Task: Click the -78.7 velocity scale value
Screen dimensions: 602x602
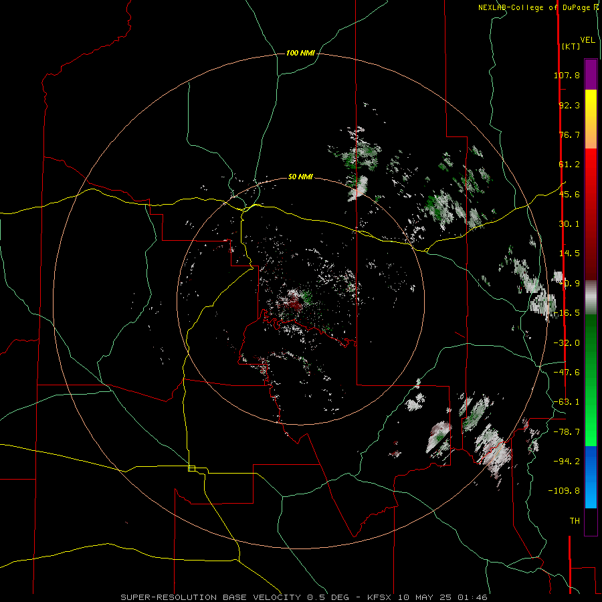Action: pos(567,431)
